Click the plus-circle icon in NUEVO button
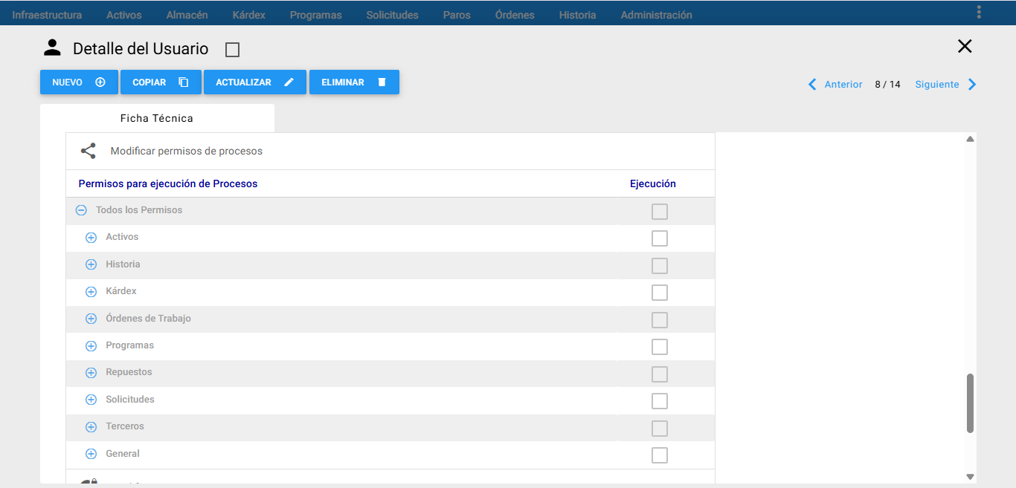Image resolution: width=1016 pixels, height=488 pixels. 100,82
